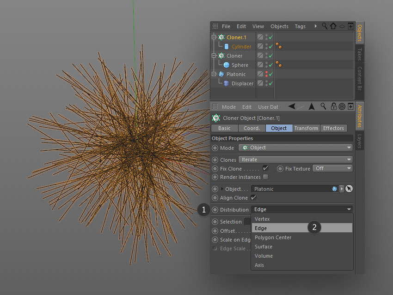Viewport: 393px width, 295px height.
Task: Click layer square icon of Cloner.1 row
Action: [x=260, y=37]
